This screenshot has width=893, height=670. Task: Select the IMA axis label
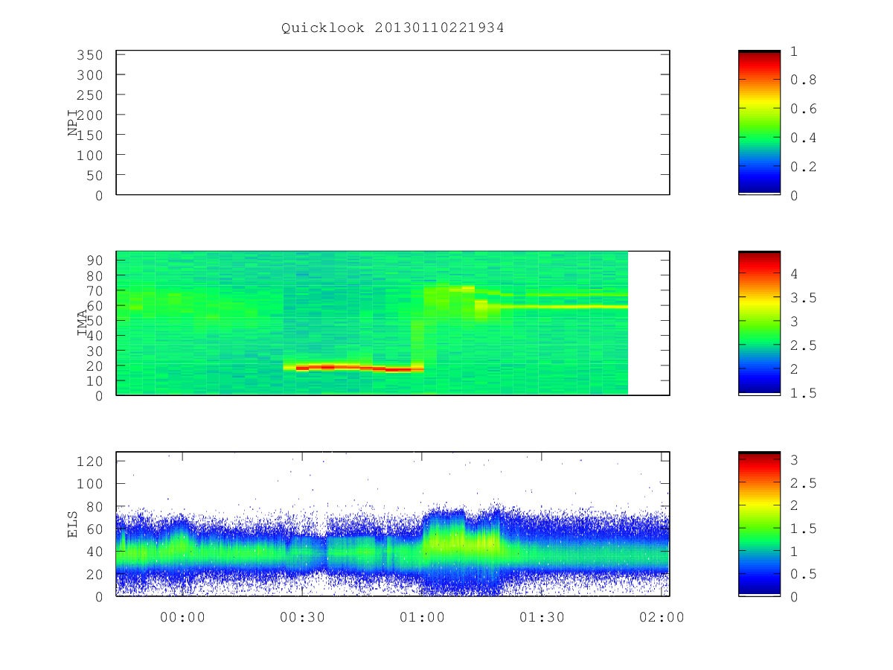(x=83, y=323)
